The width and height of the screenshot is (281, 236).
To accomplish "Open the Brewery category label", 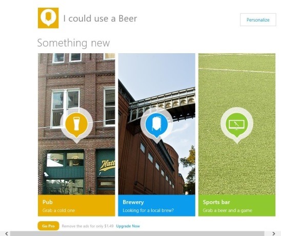I will pyautogui.click(x=133, y=202).
